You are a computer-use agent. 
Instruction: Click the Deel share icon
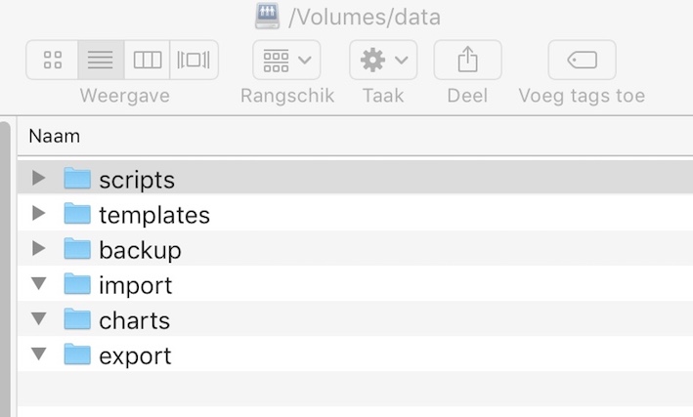[x=467, y=60]
